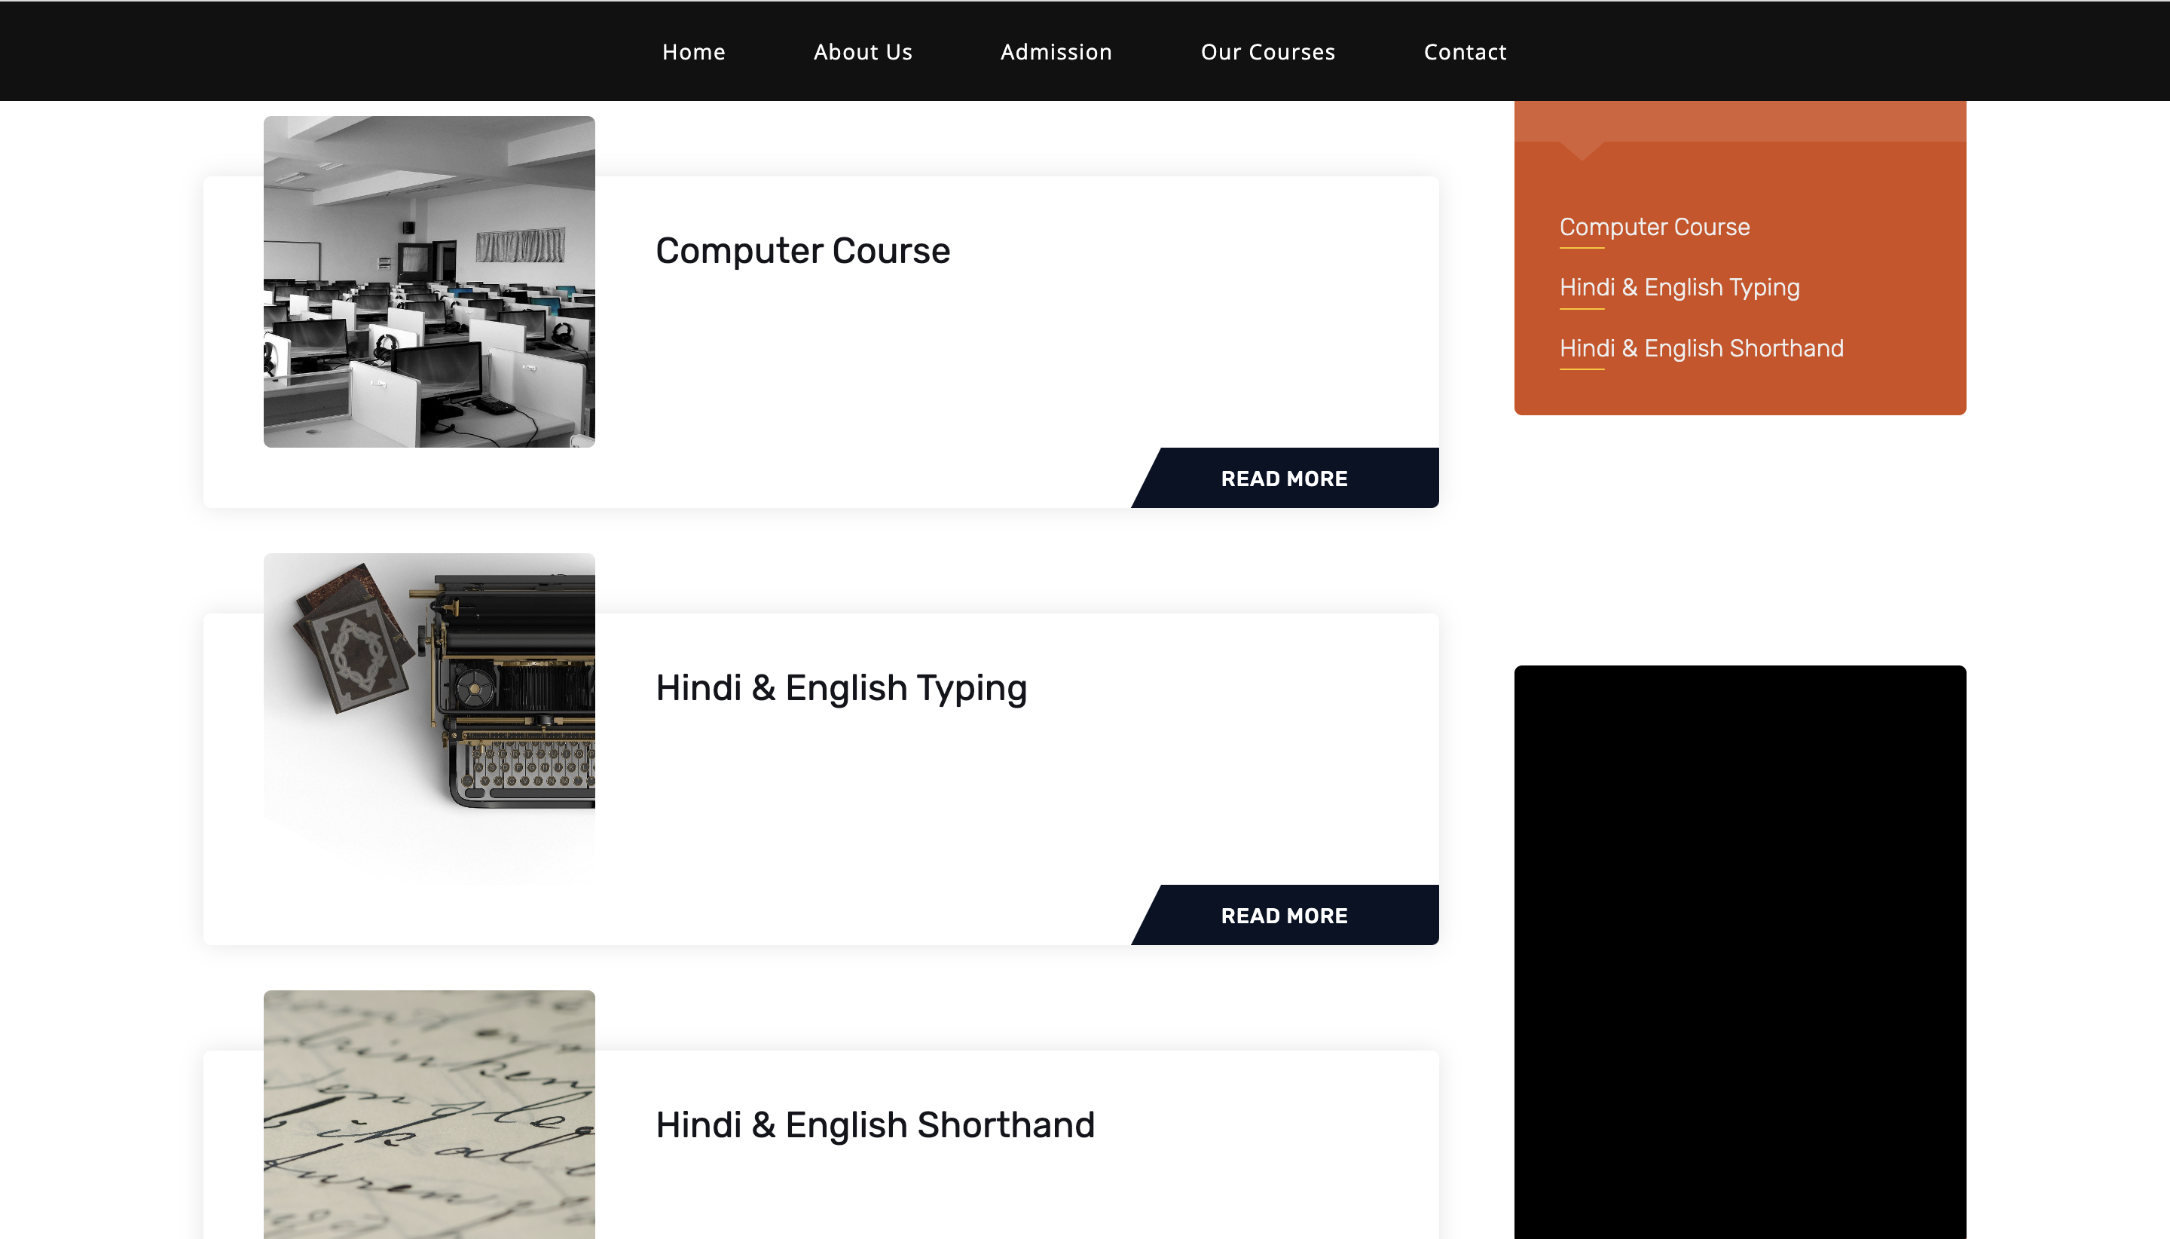Select Hindi & English Shorthand sidebar link
This screenshot has width=2170, height=1239.
pyautogui.click(x=1701, y=348)
